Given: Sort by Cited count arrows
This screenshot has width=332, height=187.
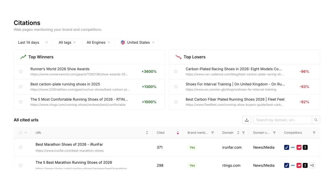Looking at the screenshot, I should coord(178,133).
